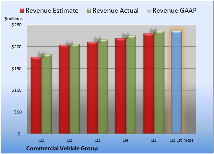Viewport: 214px width, 154px height.
Task: Select the green actual bar for Q4
Action: click(131, 85)
